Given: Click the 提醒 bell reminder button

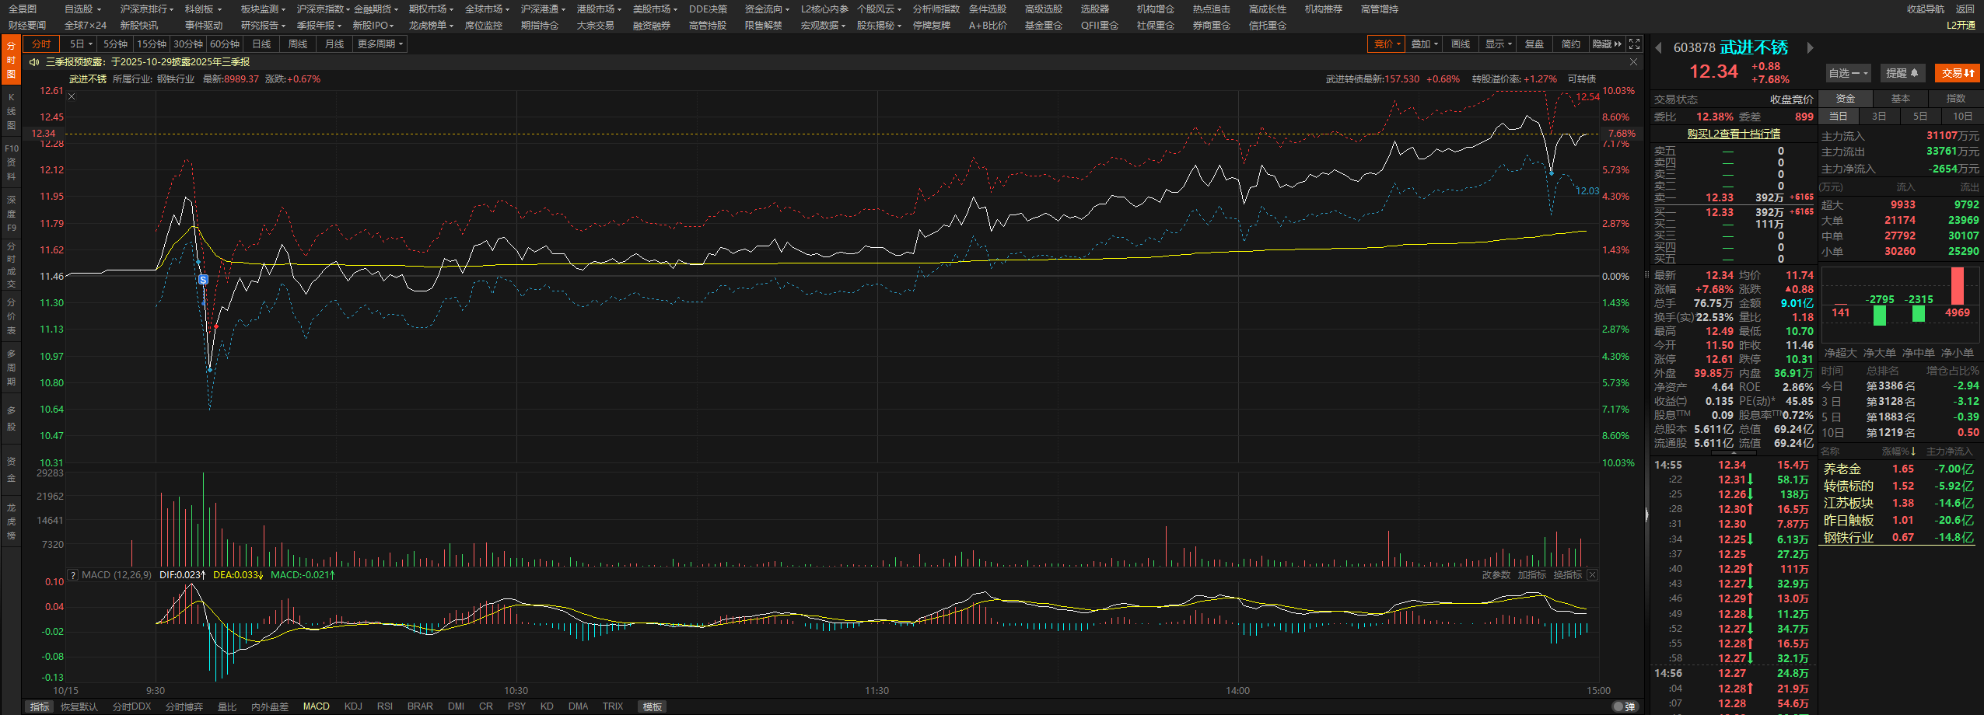Looking at the screenshot, I should click(1902, 73).
